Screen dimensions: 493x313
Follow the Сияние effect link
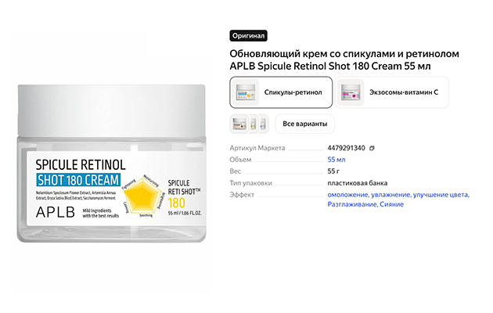click(x=391, y=204)
